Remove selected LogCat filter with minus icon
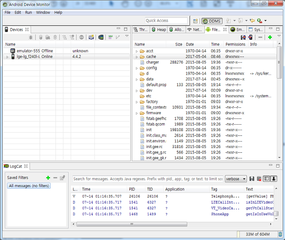Screen dimensions: 285x240 pyautogui.click(x=55, y=178)
